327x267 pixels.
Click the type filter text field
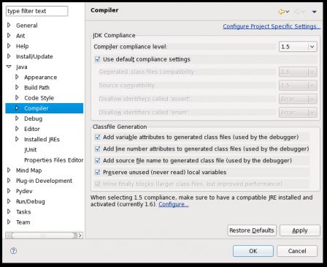36,11
